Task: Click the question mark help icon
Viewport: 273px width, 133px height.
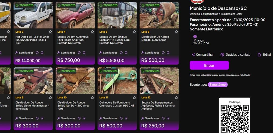Action: 222,55
